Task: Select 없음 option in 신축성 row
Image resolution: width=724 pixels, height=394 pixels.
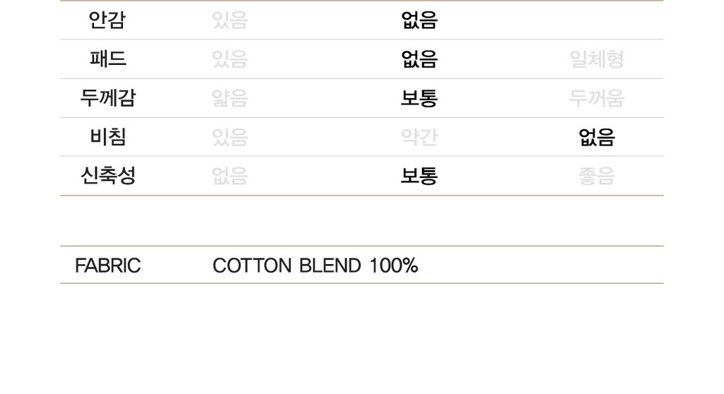Action: (x=230, y=176)
